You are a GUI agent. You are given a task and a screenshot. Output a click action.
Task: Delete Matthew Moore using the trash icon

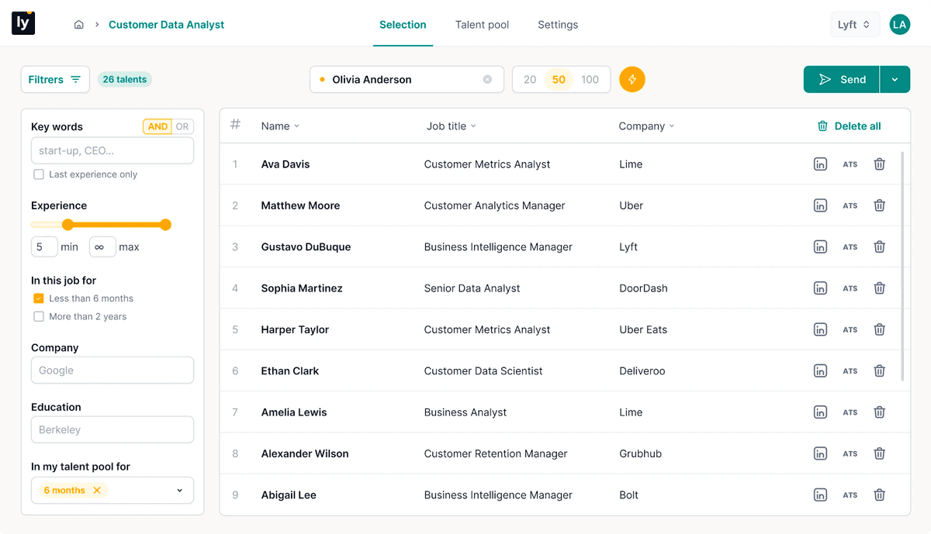pos(879,205)
